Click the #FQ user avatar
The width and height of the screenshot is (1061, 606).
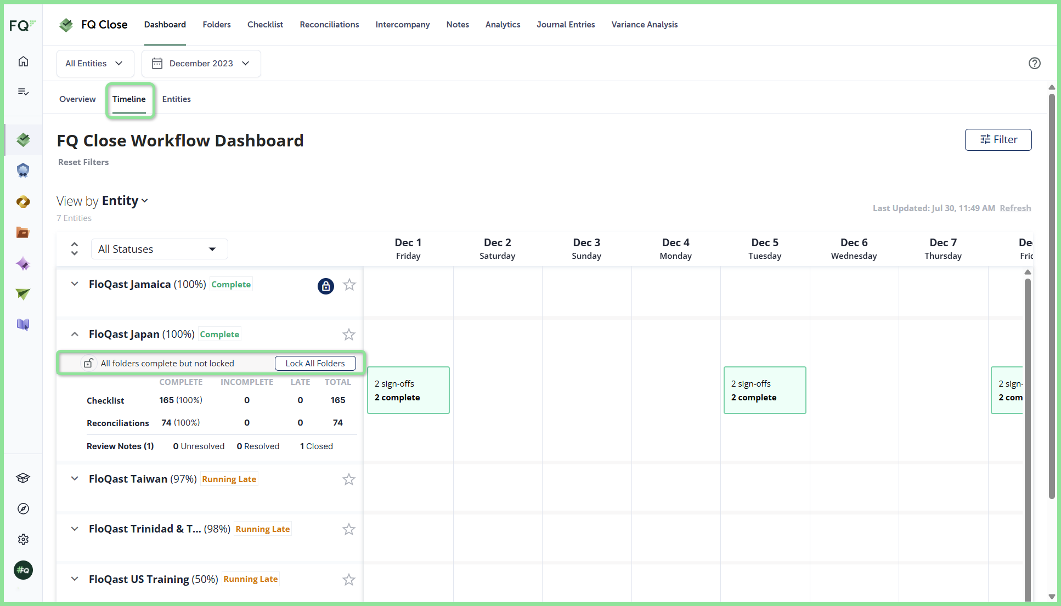pyautogui.click(x=23, y=570)
